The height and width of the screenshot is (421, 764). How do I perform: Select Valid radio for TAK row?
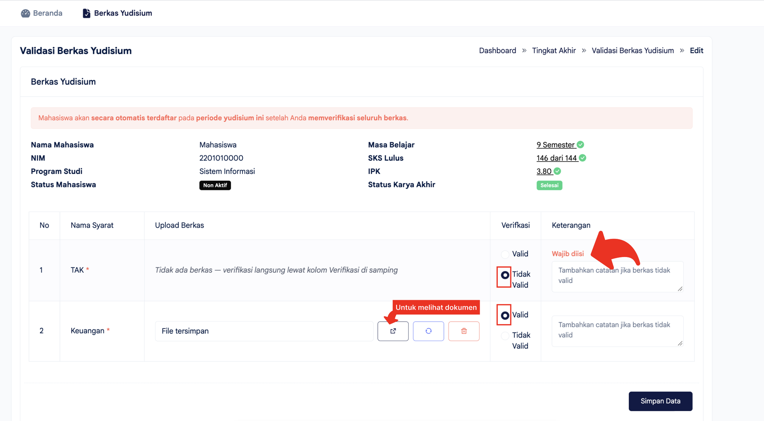[505, 254]
